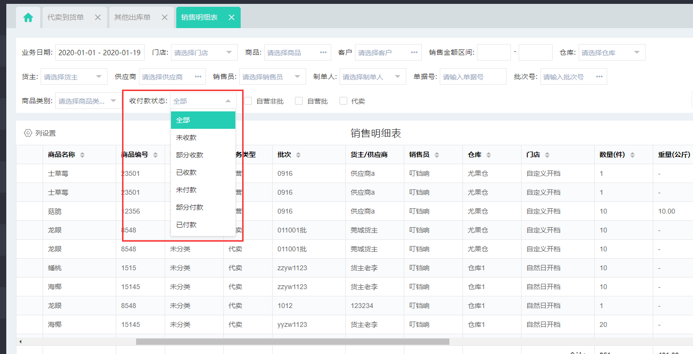This screenshot has width=693, height=354.
Task: Open the 商品类别 dropdown
Action: click(89, 101)
